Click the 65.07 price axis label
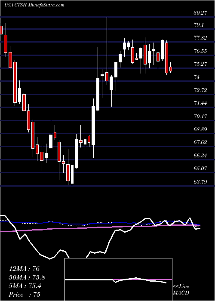The image size is (215, 301). point(201,169)
